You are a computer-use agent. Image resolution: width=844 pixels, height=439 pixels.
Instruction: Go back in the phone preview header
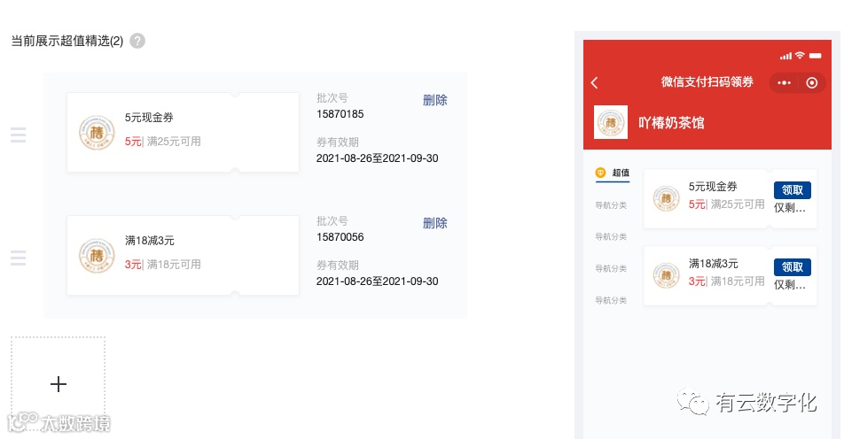[x=595, y=82]
